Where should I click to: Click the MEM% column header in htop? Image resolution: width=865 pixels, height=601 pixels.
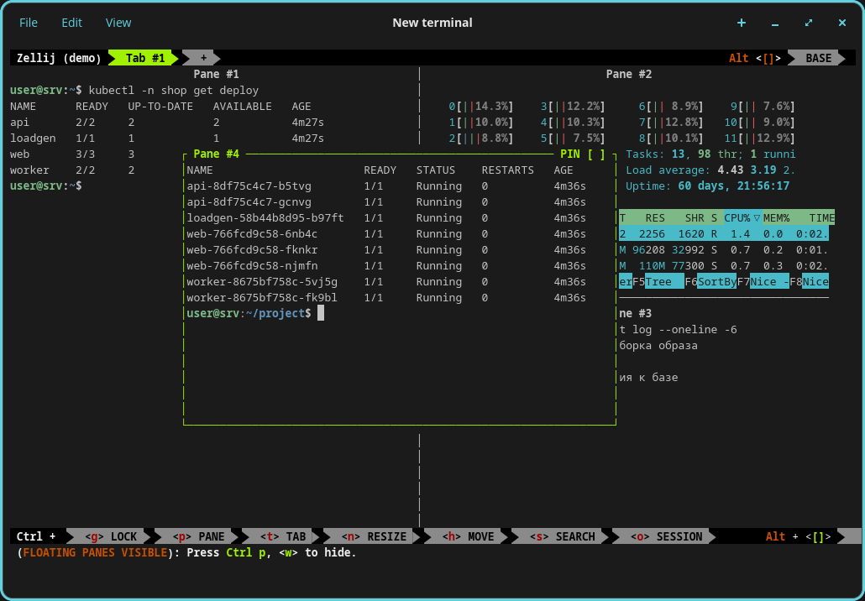click(x=776, y=217)
